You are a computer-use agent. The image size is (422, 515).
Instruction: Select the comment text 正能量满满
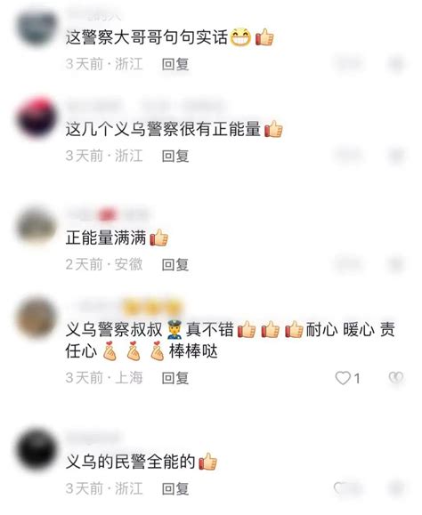tap(106, 237)
